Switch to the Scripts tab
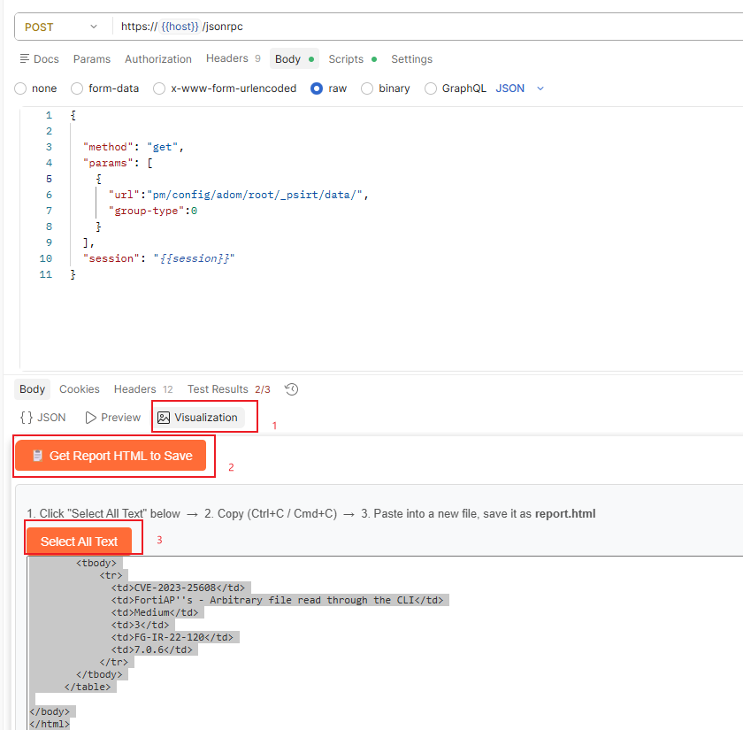 [352, 58]
